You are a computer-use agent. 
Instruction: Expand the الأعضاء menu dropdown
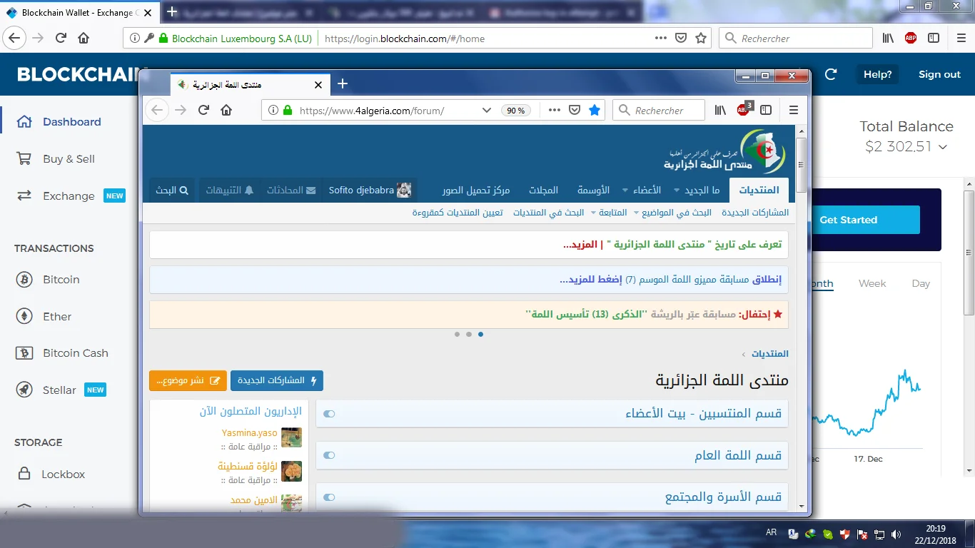tap(626, 191)
